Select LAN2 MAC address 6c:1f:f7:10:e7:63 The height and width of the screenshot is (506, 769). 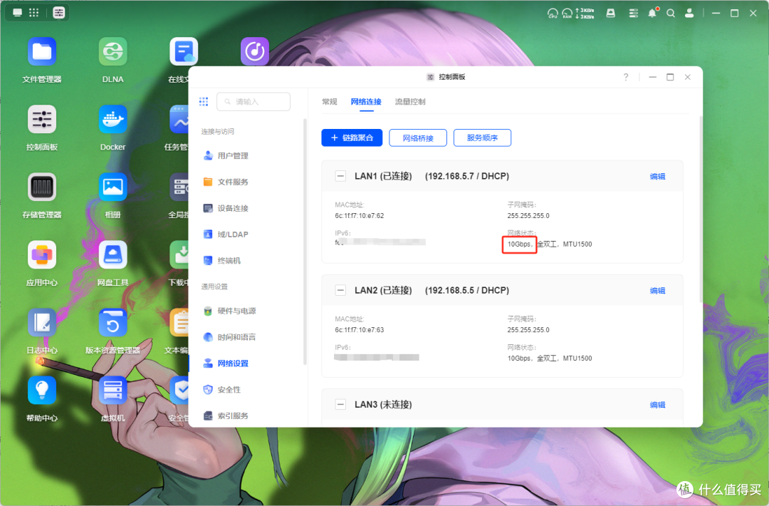(360, 330)
